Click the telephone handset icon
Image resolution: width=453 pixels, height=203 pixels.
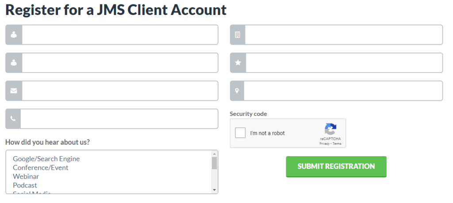click(x=13, y=119)
